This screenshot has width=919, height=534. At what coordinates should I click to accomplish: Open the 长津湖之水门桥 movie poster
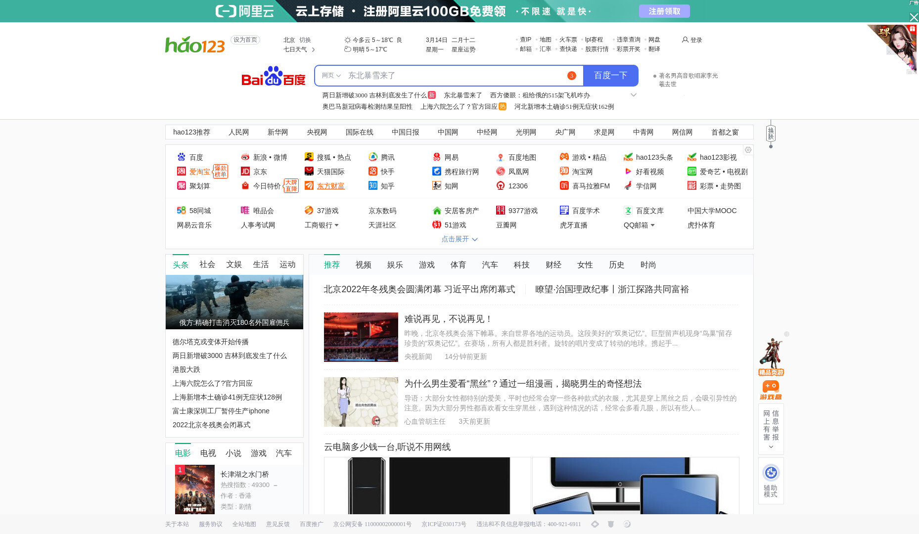(195, 489)
